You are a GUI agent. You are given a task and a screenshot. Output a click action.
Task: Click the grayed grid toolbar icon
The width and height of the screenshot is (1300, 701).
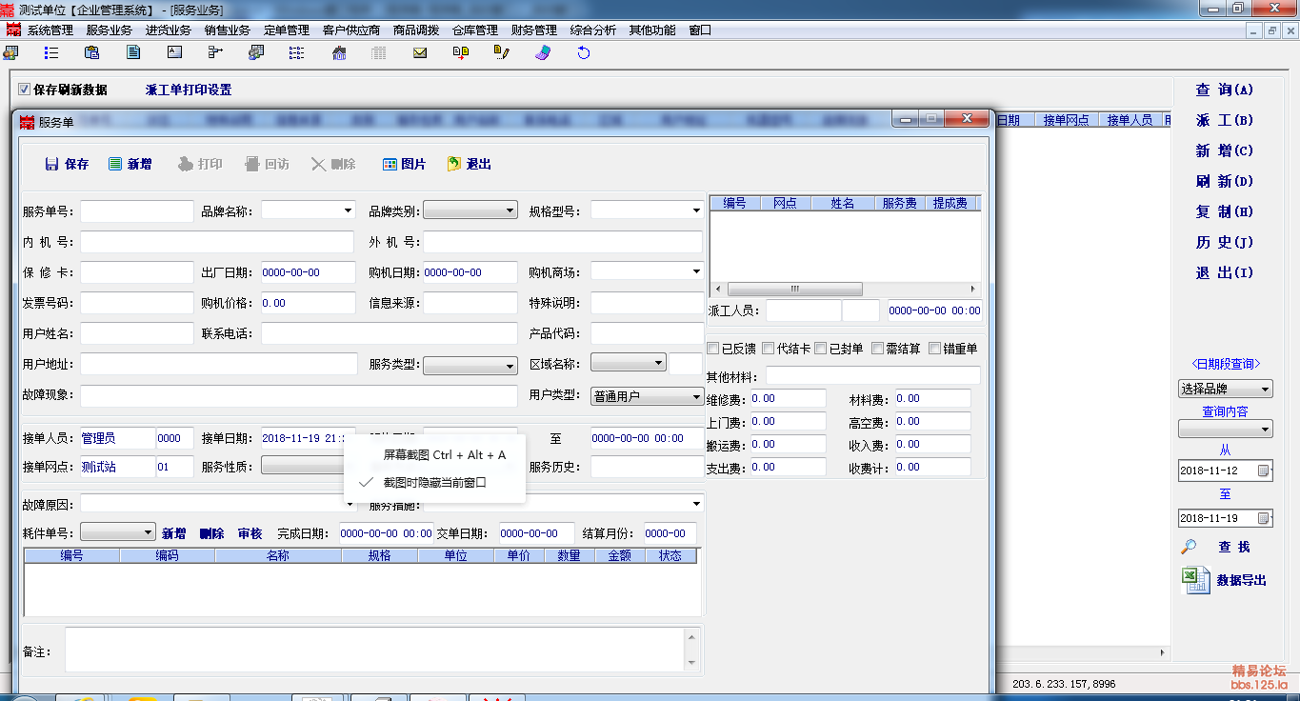click(x=379, y=53)
